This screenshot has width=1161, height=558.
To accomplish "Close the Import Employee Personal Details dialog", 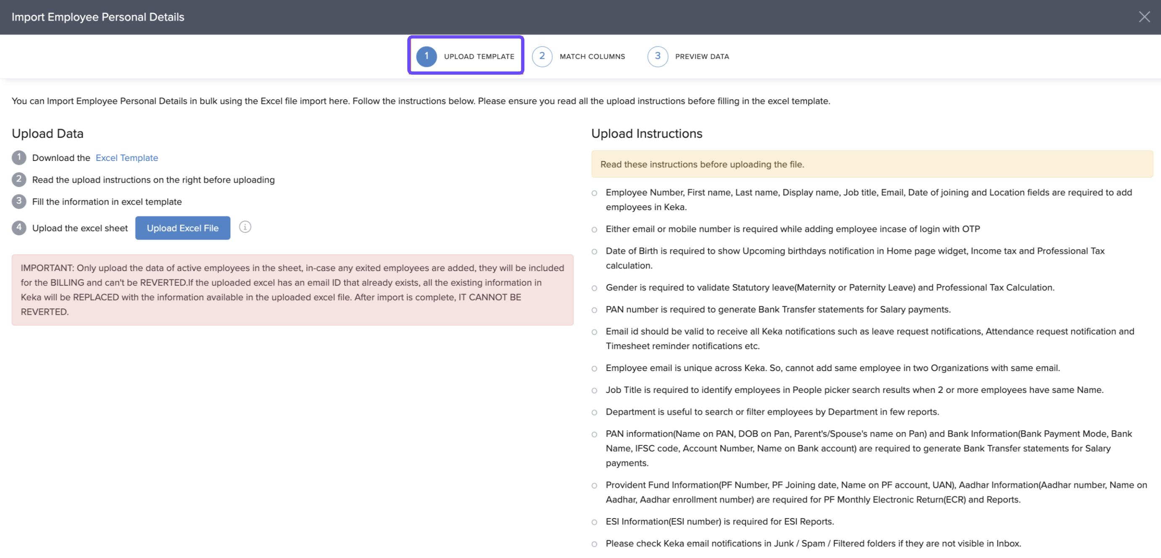I will (x=1144, y=17).
